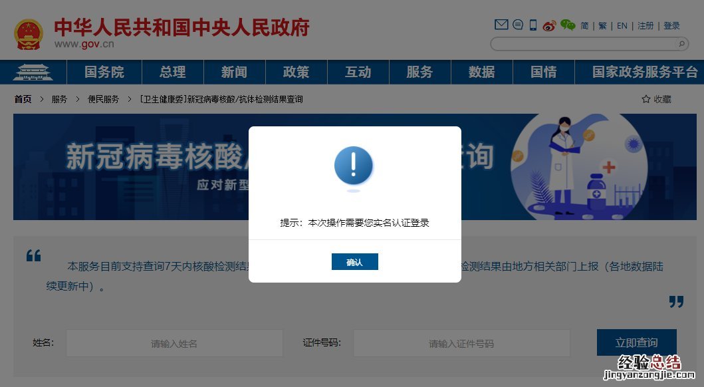704x387 pixels.
Task: Click the 收藏 star icon
Action: pyautogui.click(x=646, y=99)
